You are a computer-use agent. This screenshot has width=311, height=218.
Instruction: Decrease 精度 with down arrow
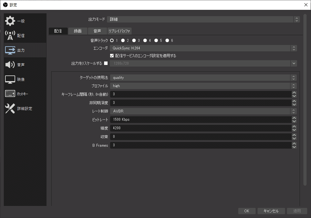click(294, 130)
